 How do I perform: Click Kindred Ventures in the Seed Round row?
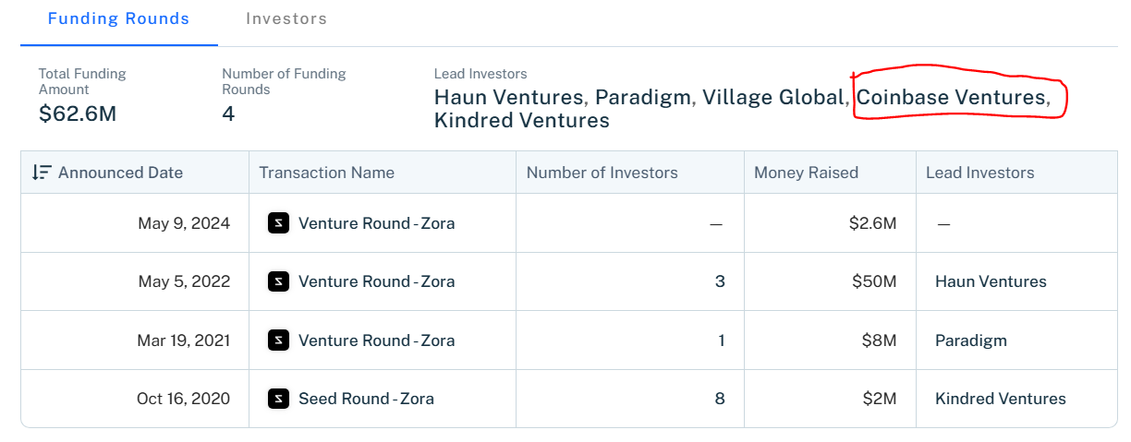(1001, 399)
